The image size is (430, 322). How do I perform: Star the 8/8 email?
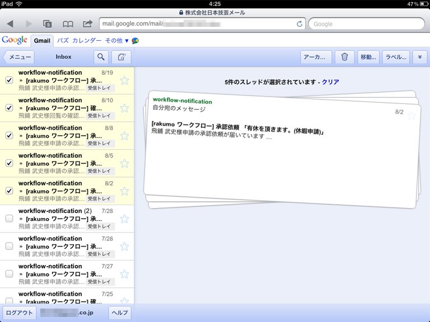coord(124,135)
